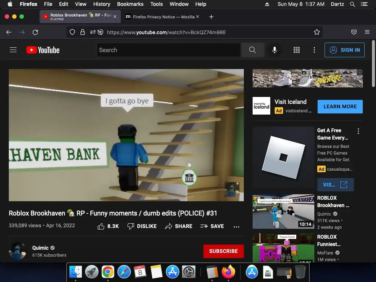Click the VIS... visit site button
Image resolution: width=376 pixels, height=282 pixels.
(x=335, y=185)
